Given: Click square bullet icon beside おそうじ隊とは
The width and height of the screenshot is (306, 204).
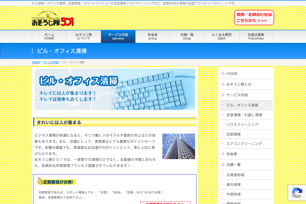Looking at the screenshot, I should click(223, 84).
